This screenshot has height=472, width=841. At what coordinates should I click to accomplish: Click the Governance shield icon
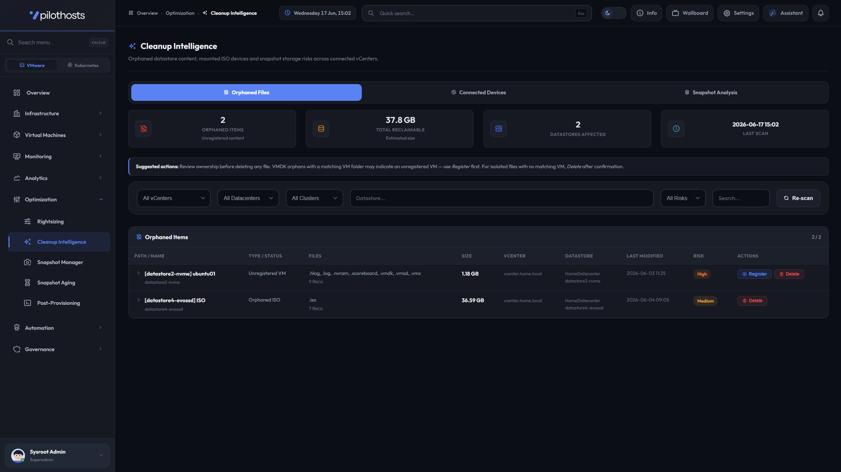tap(17, 349)
